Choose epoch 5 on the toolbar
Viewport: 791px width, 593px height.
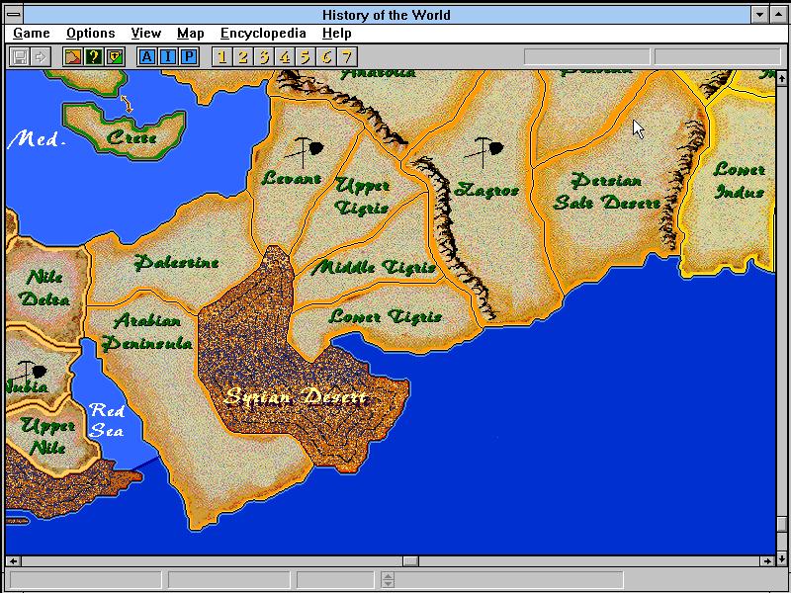click(x=306, y=57)
